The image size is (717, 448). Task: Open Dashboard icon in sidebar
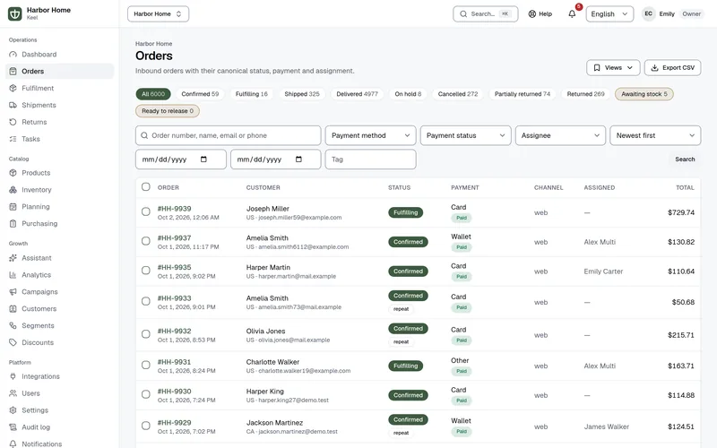pos(13,55)
